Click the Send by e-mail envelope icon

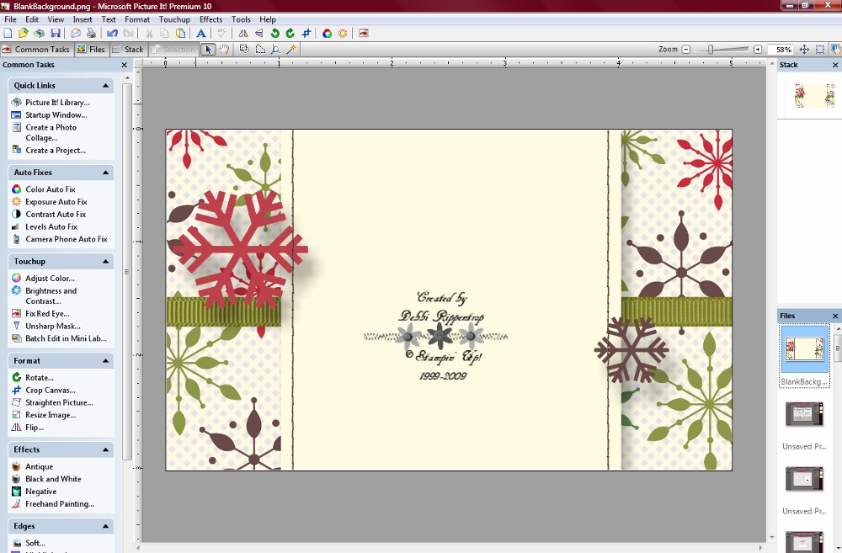(x=76, y=34)
